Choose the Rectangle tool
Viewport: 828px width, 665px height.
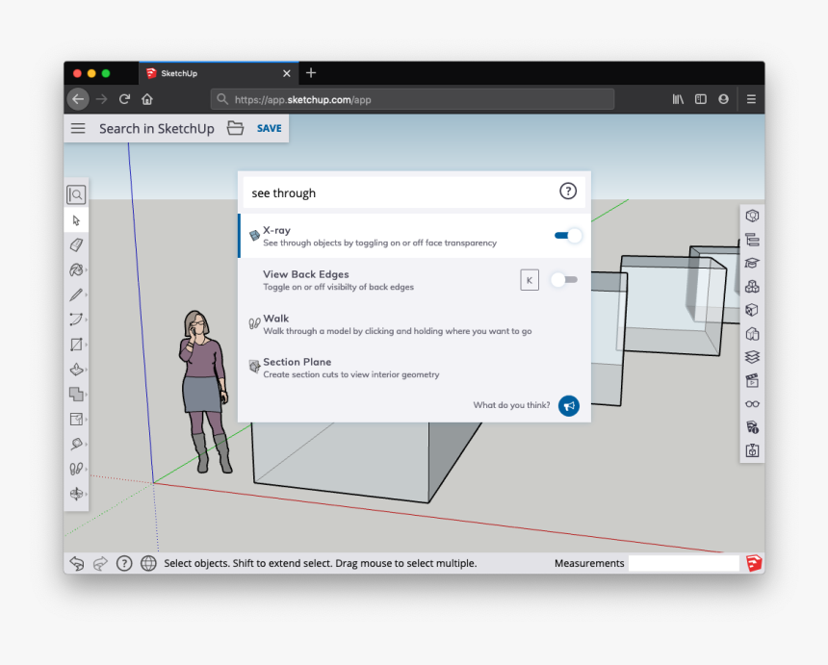point(76,345)
